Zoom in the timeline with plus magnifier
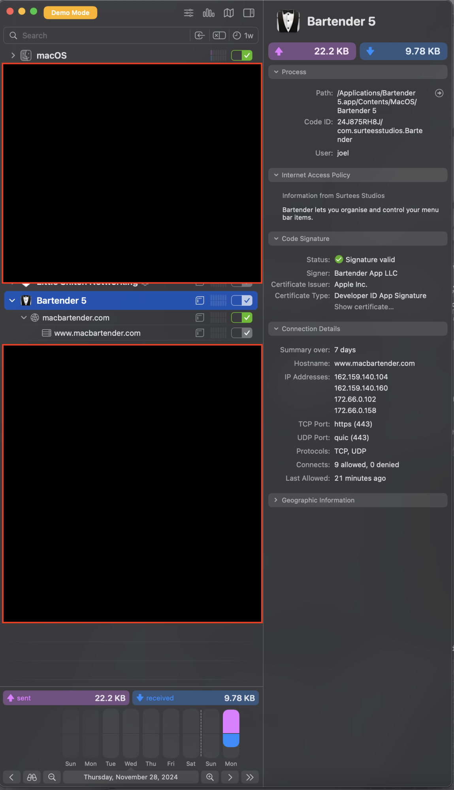The height and width of the screenshot is (790, 454). coord(210,777)
